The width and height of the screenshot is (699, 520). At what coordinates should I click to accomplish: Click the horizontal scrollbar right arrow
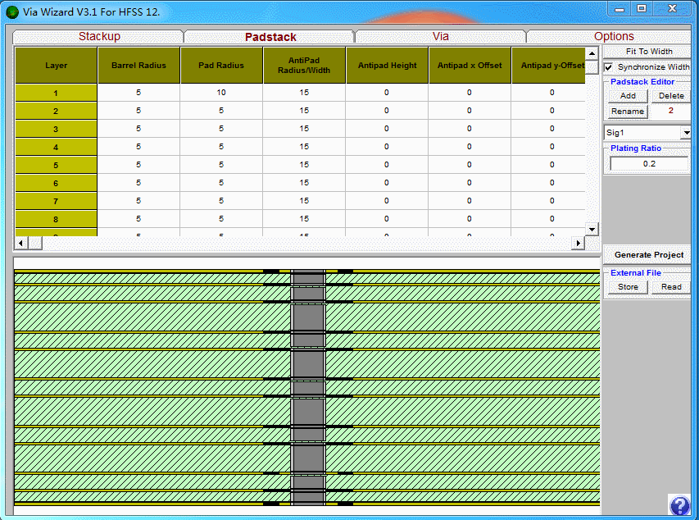[x=578, y=243]
